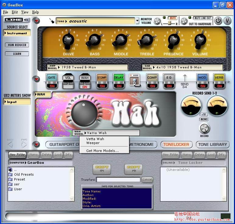The height and width of the screenshot is (224, 235).
Task: Click the HUM REDUCER button
Action: click(x=17, y=45)
